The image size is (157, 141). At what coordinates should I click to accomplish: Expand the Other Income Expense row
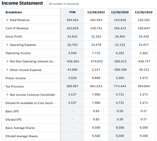[7, 70]
